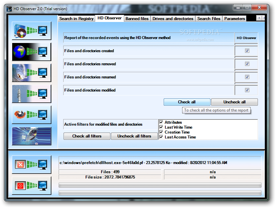
Task: Click the red power-to-monitor icon
Action: click(x=32, y=186)
